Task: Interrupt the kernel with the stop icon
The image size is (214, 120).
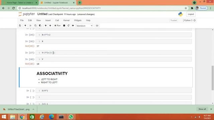Action: (x=64, y=26)
